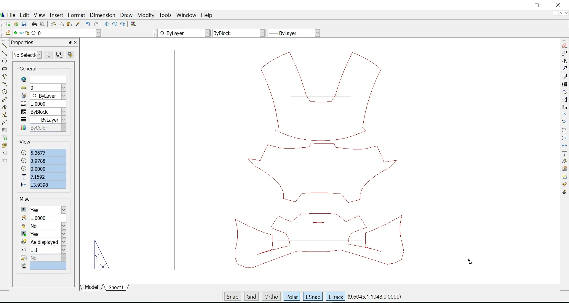Click the zoom previous icon
The height and width of the screenshot is (303, 569).
point(123,25)
